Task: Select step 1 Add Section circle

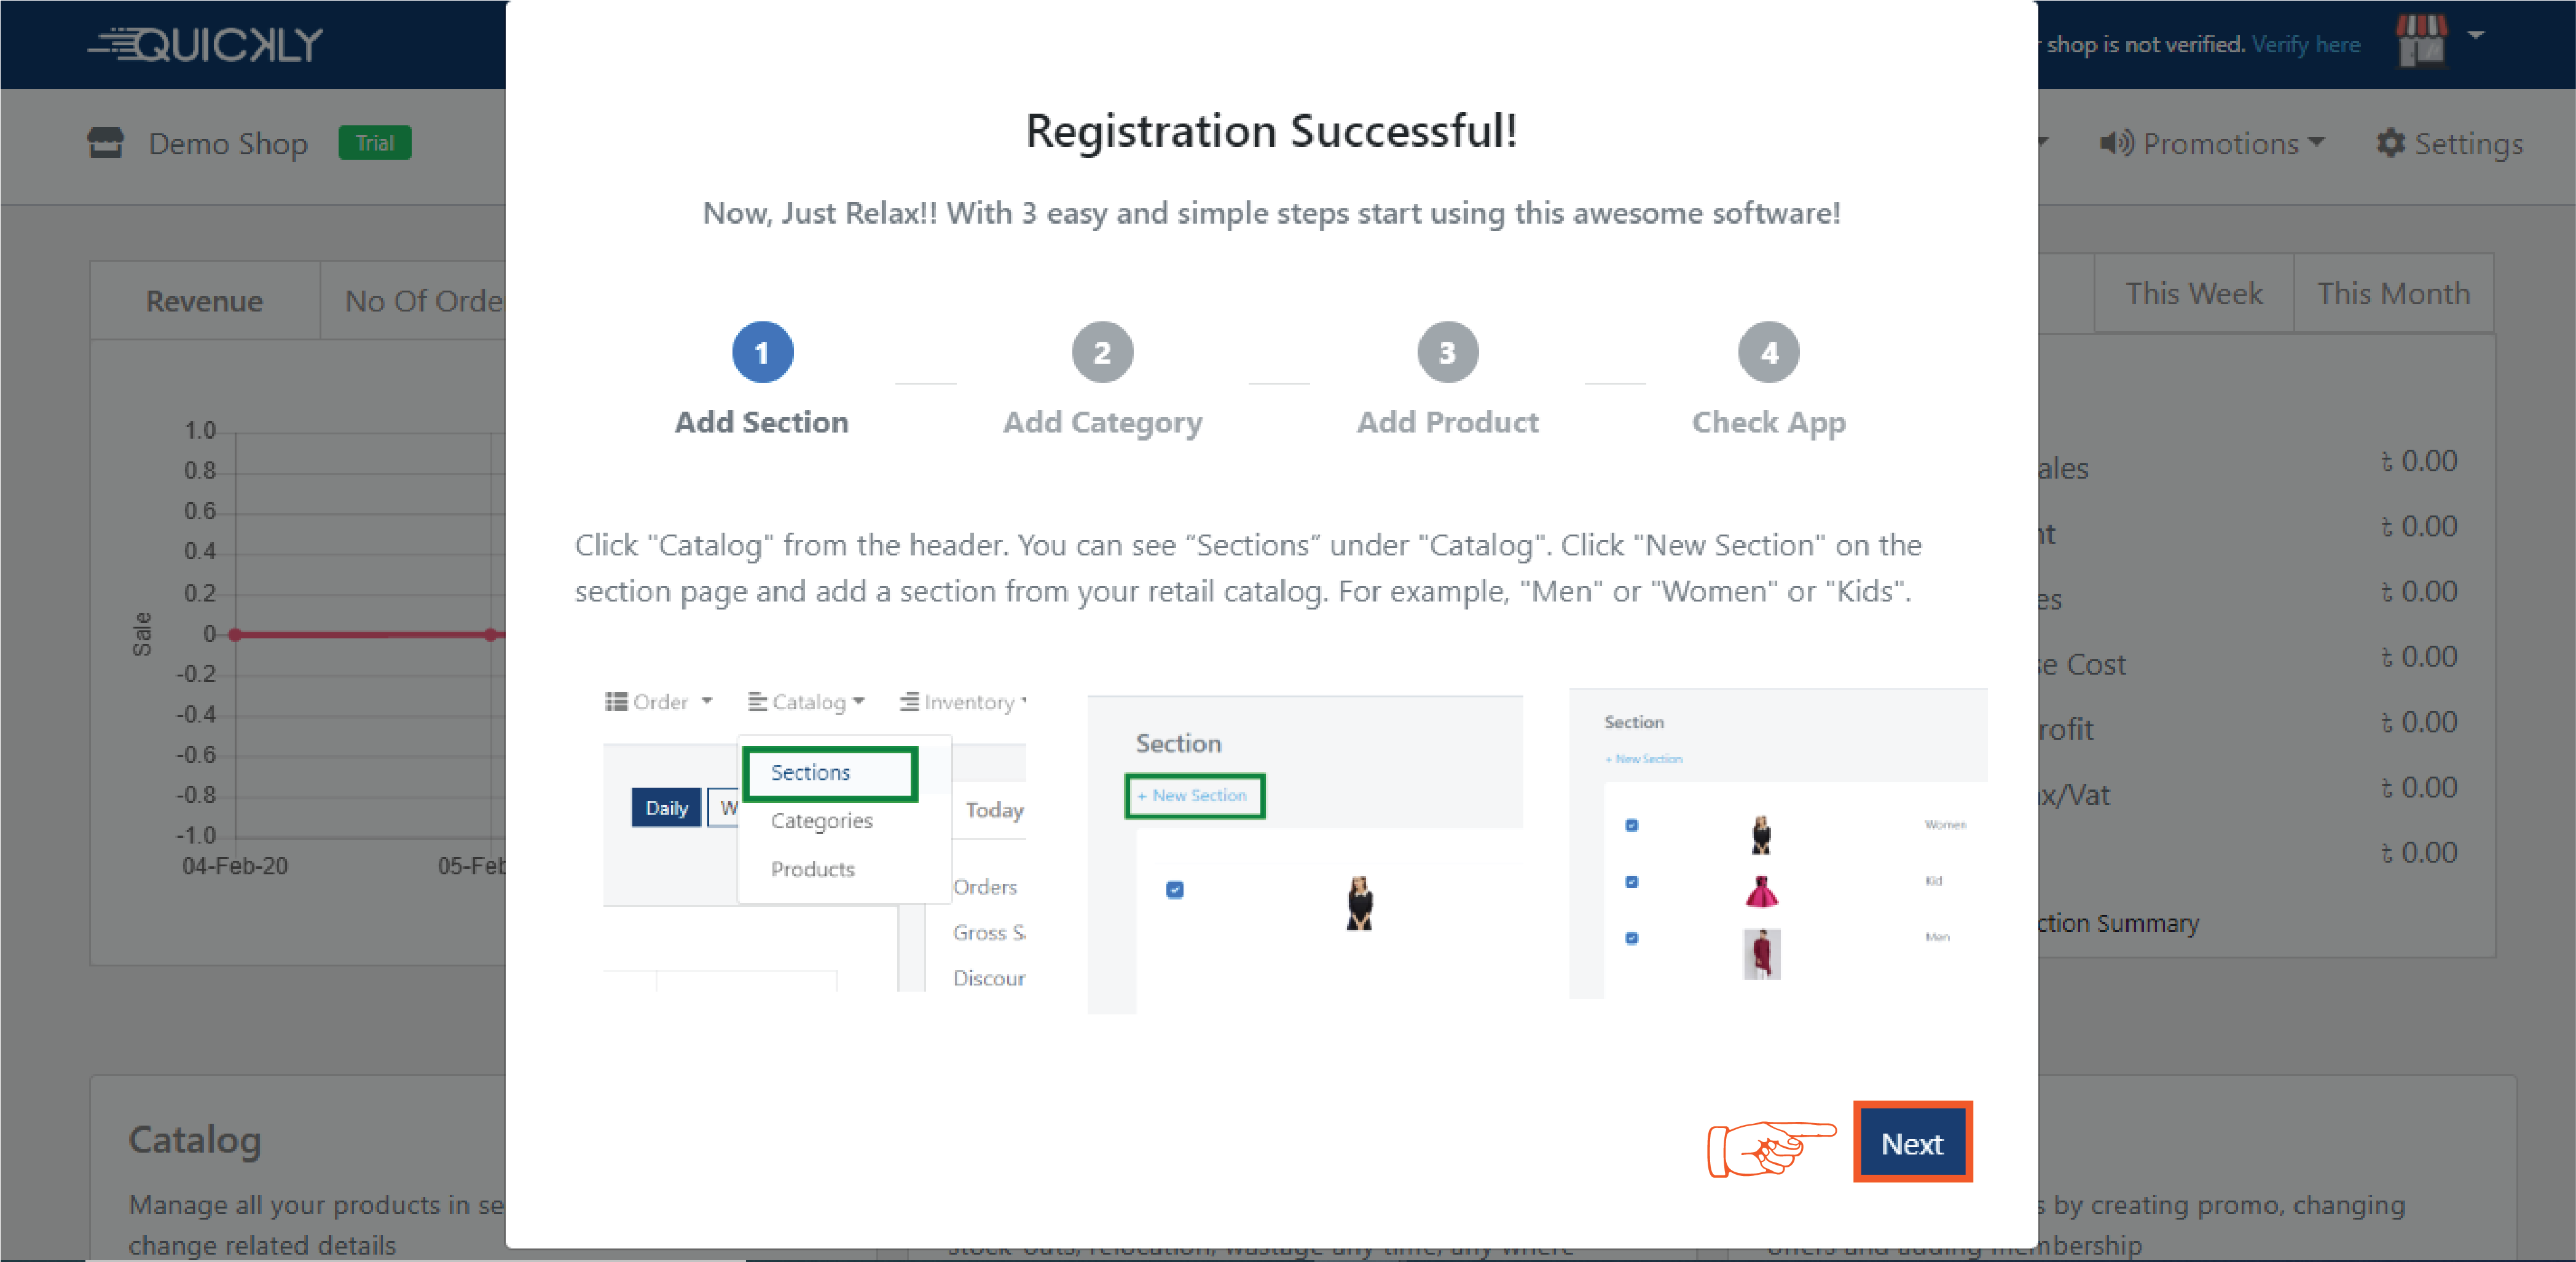Action: [762, 352]
